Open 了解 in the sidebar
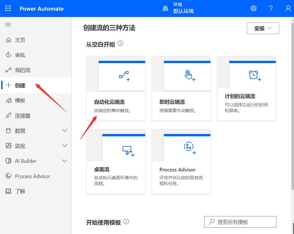 point(36,191)
